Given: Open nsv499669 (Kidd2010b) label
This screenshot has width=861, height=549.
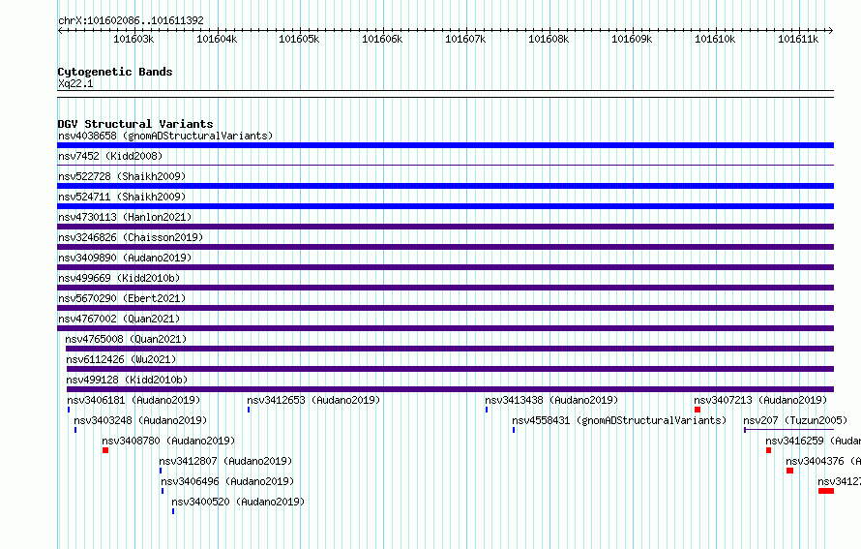Looking at the screenshot, I should coord(119,278).
